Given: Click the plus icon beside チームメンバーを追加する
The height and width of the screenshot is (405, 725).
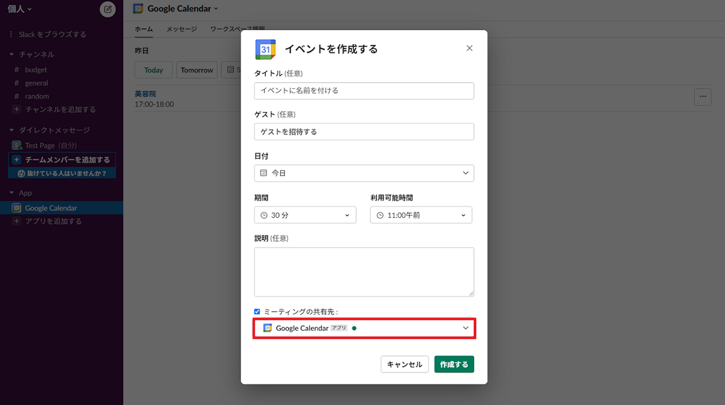Looking at the screenshot, I should (16, 160).
